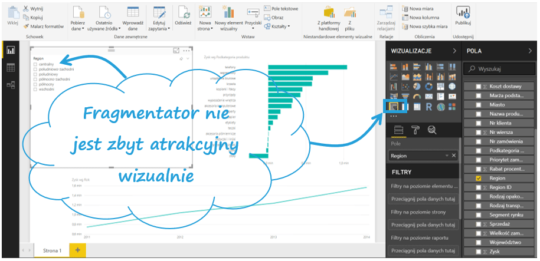
Task: Uncheck the Region field checkbox
Action: (479, 178)
